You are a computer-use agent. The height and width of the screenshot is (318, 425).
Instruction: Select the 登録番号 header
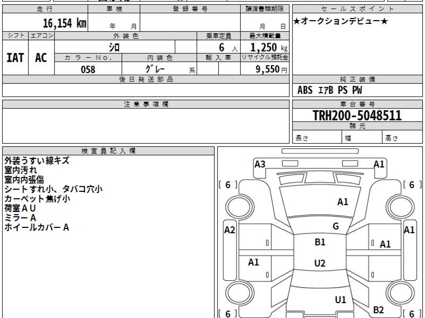point(190,9)
